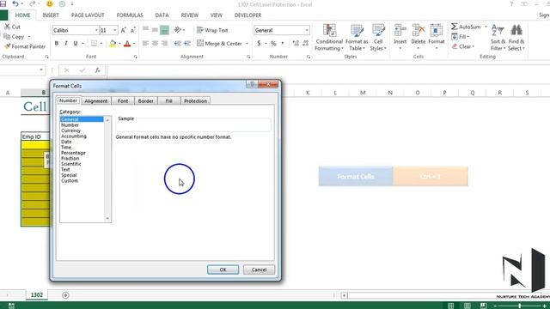Expand the Name Box dropdown arrow

coord(41,70)
